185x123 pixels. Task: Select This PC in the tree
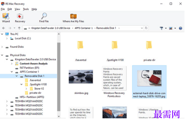click(x=14, y=34)
